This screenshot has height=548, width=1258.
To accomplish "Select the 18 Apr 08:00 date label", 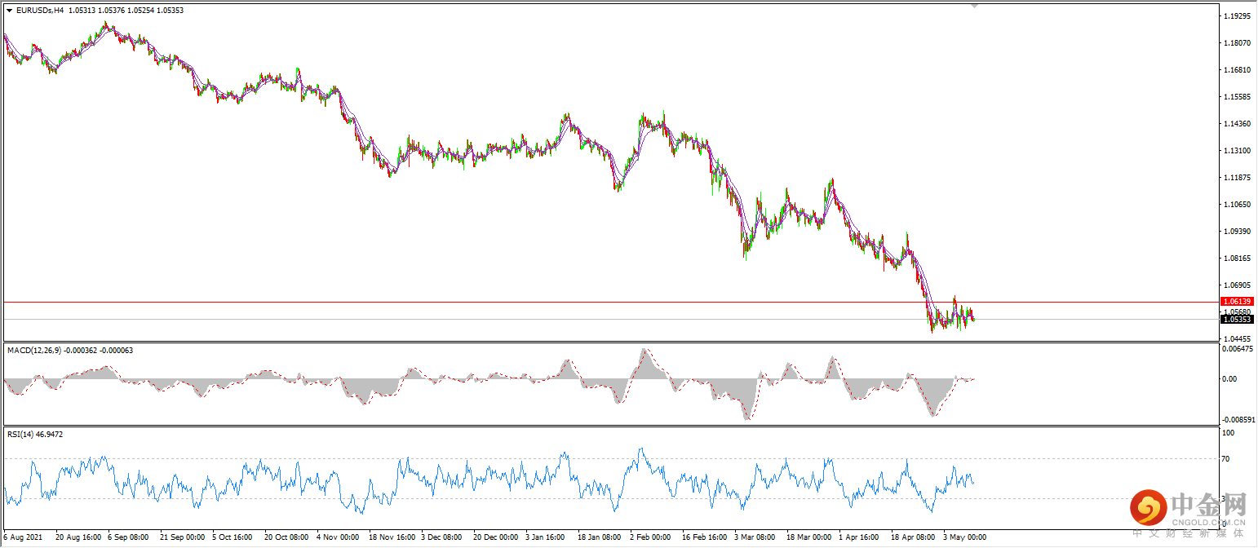I will tap(911, 537).
